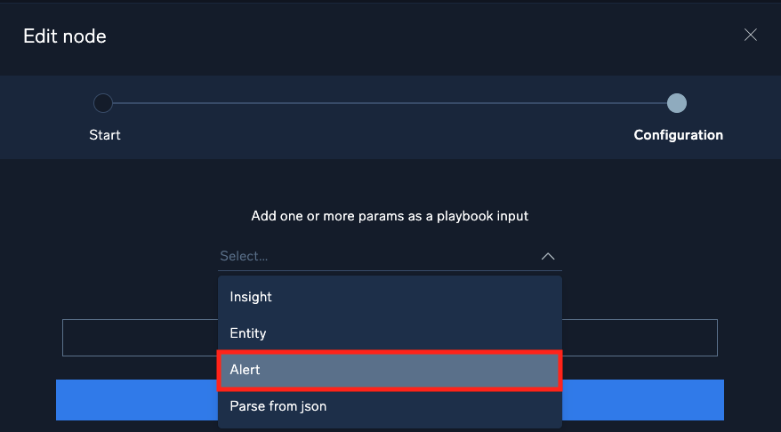Viewport: 781px width, 432px height.
Task: Click the word "json" in the last option
Action: pyautogui.click(x=312, y=406)
